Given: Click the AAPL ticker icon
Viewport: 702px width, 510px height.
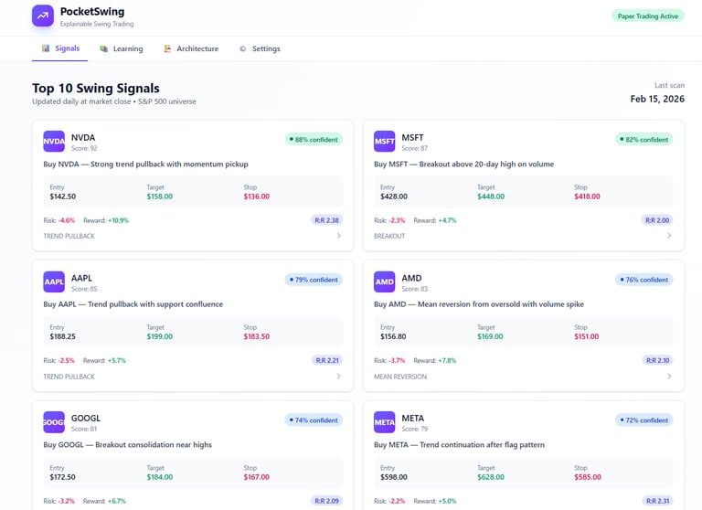Looking at the screenshot, I should 54,282.
